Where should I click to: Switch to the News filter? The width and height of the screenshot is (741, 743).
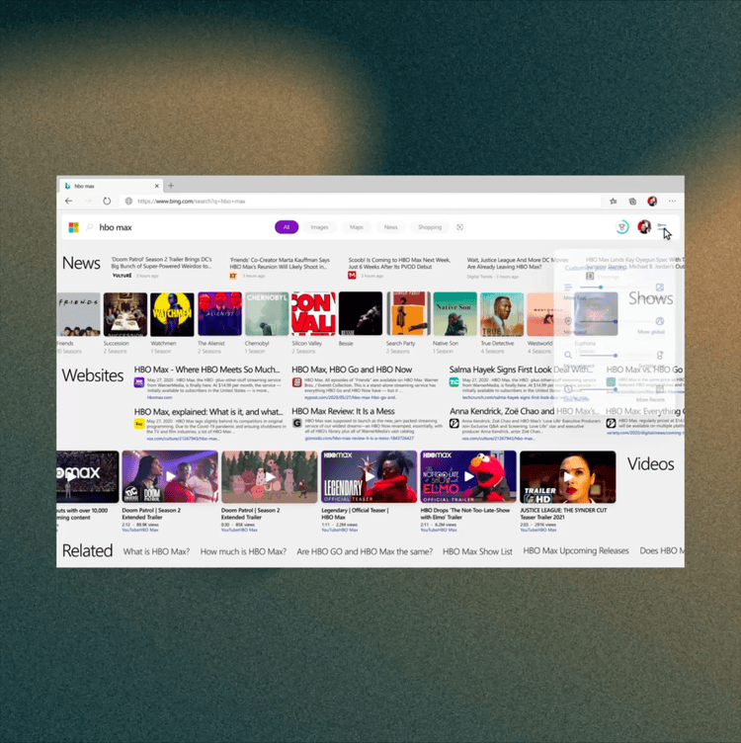(391, 227)
